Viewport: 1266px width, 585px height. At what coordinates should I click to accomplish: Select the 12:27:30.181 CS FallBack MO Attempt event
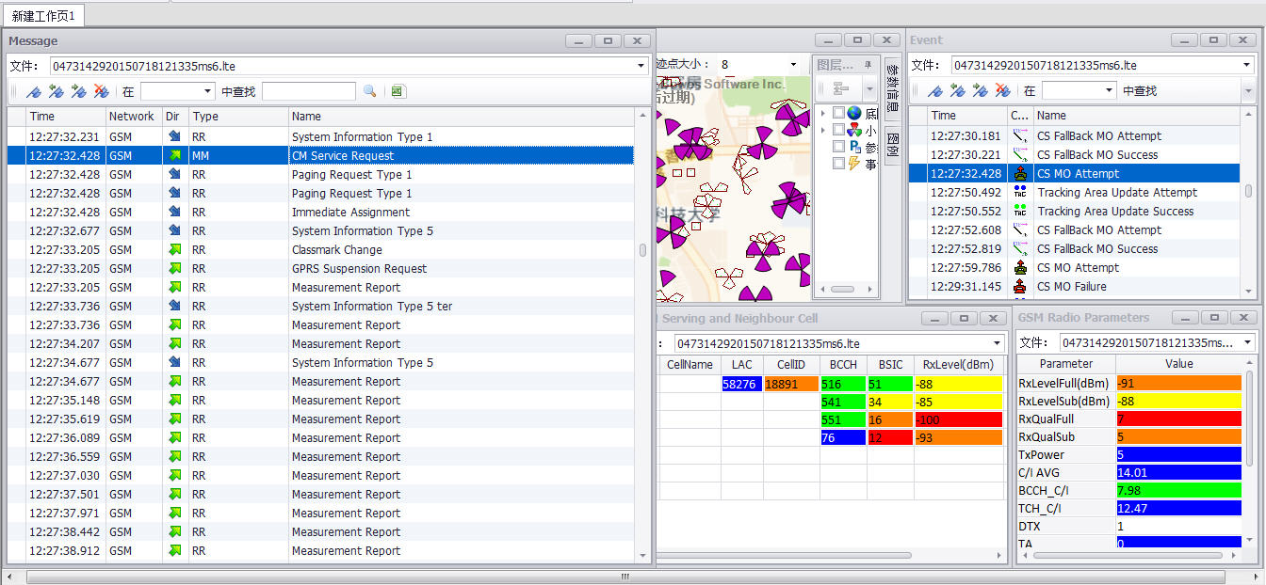[1075, 135]
